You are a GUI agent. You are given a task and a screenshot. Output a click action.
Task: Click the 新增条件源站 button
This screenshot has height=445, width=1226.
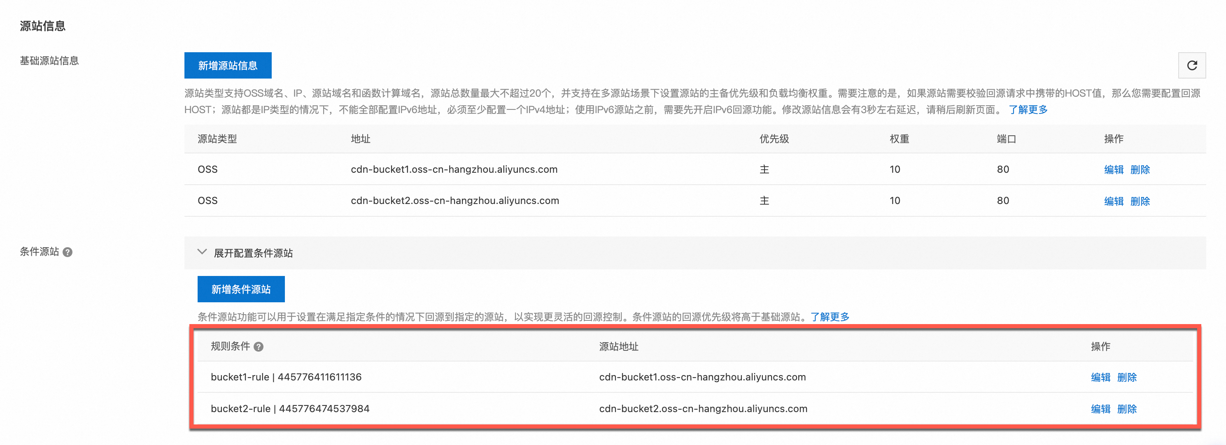click(241, 289)
